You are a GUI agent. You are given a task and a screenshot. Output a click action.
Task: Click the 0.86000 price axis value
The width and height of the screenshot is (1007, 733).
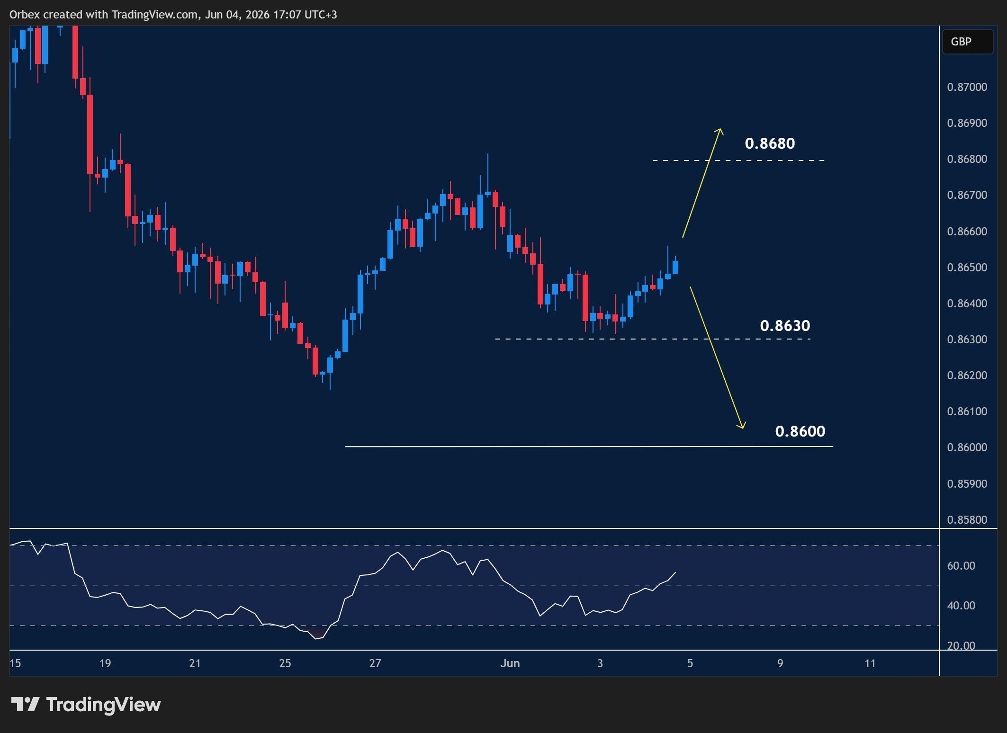967,447
